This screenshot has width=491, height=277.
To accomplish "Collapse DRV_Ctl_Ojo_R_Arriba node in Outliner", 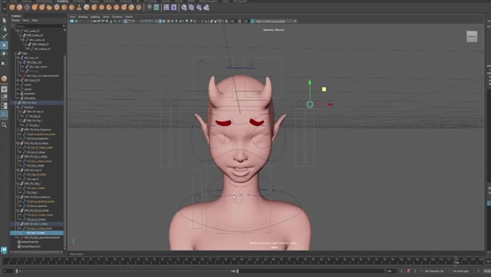I will point(18,210).
